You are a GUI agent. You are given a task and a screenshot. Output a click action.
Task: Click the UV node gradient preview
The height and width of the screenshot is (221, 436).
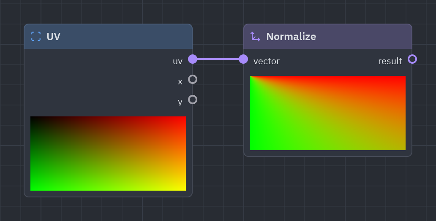pos(108,154)
